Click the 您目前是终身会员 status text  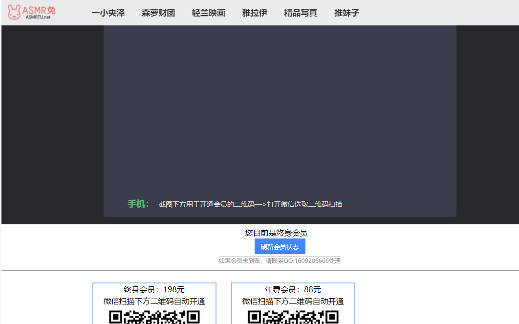click(x=276, y=233)
